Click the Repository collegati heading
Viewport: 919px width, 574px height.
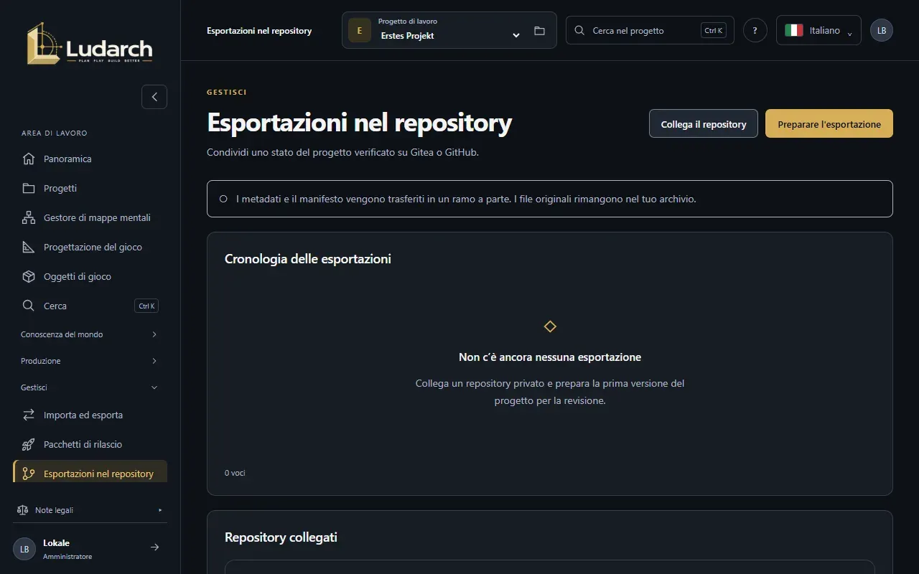pos(281,537)
